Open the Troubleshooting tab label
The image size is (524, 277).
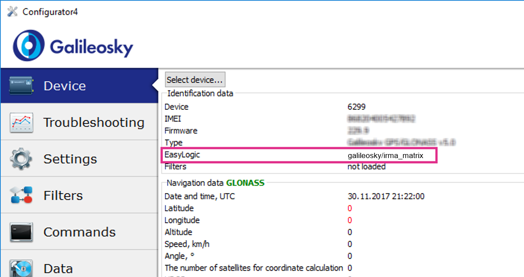coord(93,122)
